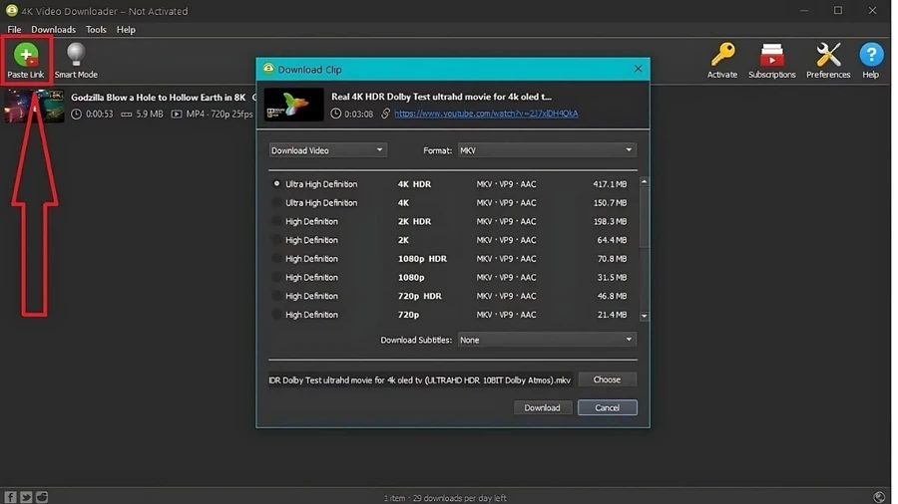The height and width of the screenshot is (504, 898).
Task: Open the Format MKV dropdown
Action: (547, 150)
